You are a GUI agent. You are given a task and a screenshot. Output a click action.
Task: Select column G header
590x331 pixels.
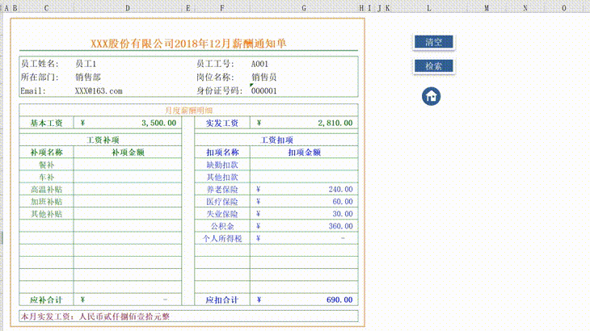coord(304,8)
